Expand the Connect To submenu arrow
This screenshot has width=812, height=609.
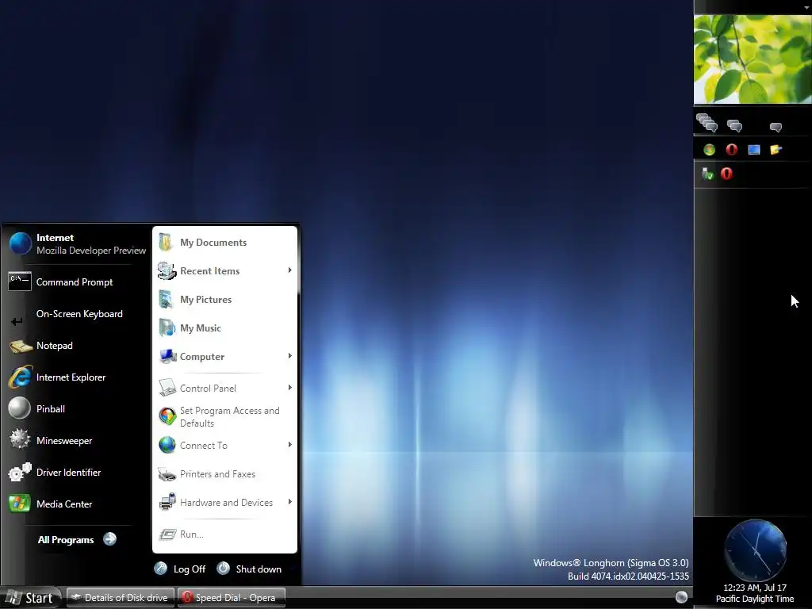(x=290, y=444)
